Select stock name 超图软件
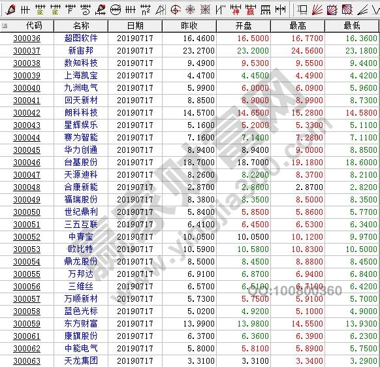 (81, 38)
